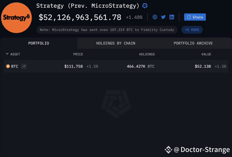Image resolution: width=232 pixels, height=157 pixels.
Task: Click the ASSET column header label
Action: tap(15, 54)
